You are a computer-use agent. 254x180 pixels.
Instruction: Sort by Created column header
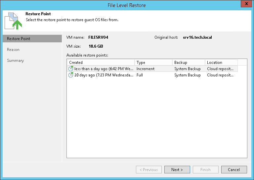pos(101,63)
